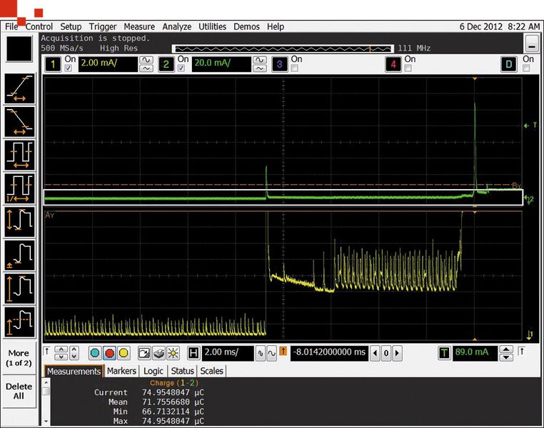Image resolution: width=544 pixels, height=428 pixels.
Task: Select the fall time measurement icon
Action: [19, 121]
